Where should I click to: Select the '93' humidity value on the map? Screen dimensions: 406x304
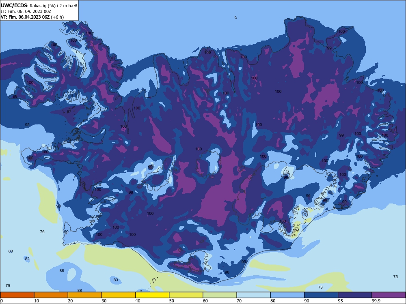pos(58,206)
